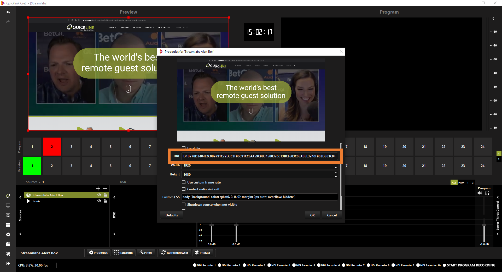Select the ALL audio mixer tab

(454, 182)
